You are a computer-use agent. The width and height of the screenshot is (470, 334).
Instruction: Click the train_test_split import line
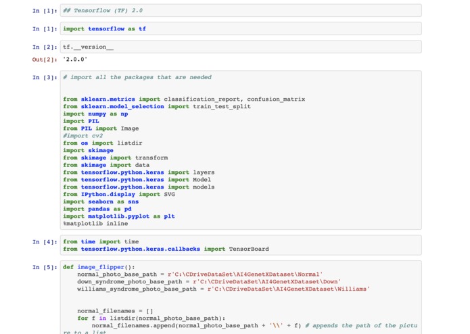coord(157,107)
